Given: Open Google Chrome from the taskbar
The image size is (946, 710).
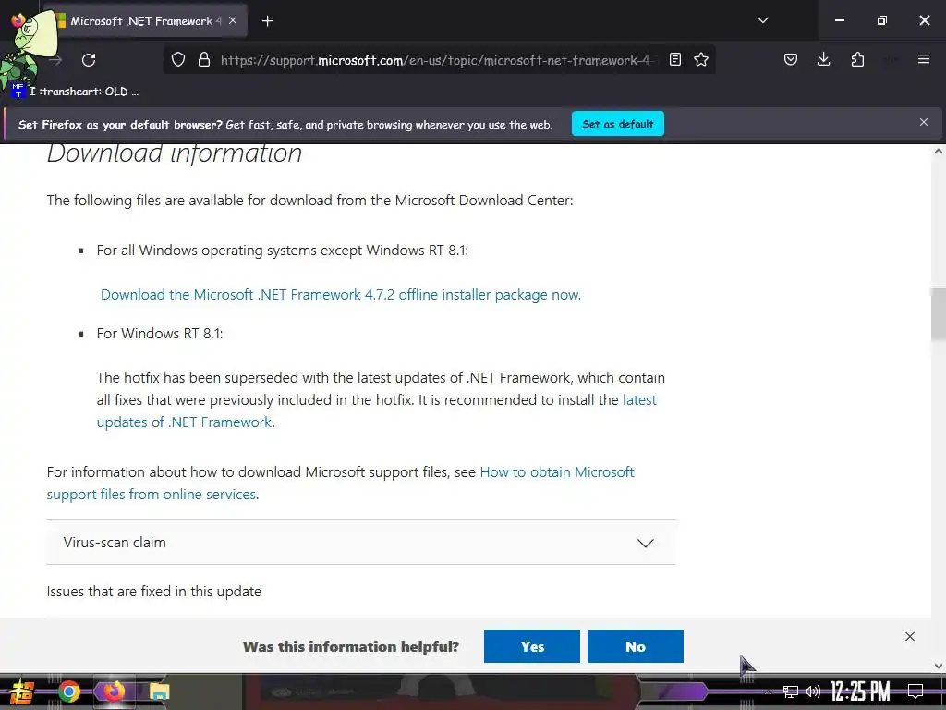Looking at the screenshot, I should (68, 692).
